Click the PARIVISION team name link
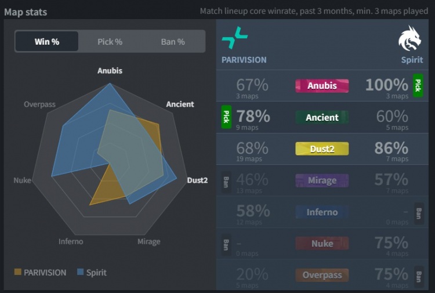435x293 pixels. pos(244,60)
